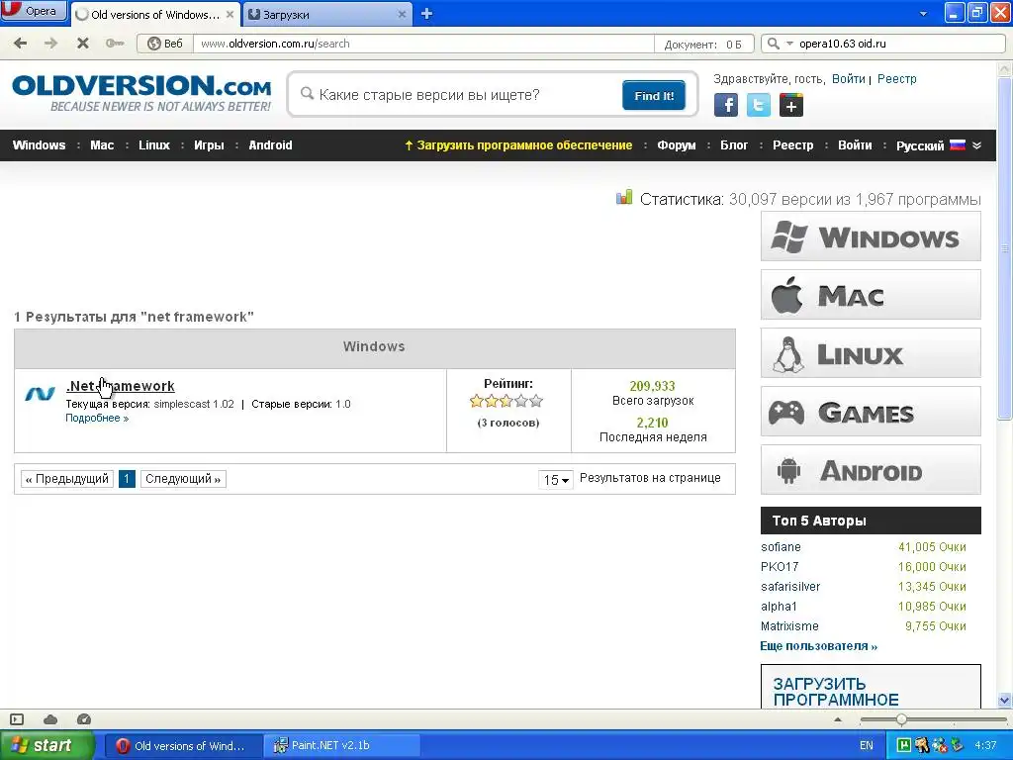Click the Войти link near the greeting
This screenshot has width=1013, height=760.
point(848,79)
